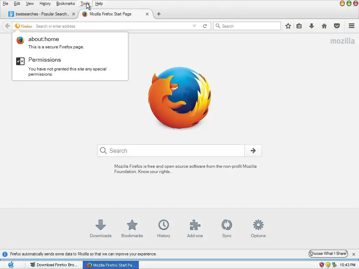Open History from start page shortcuts

[x=163, y=229]
